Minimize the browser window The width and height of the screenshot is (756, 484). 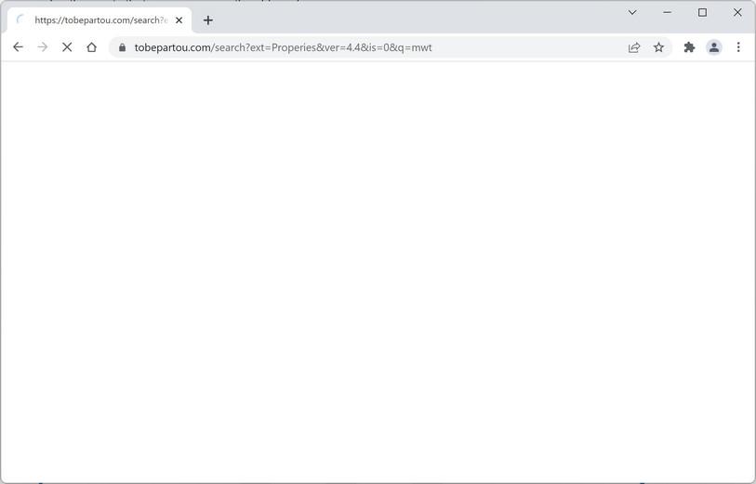coord(668,12)
